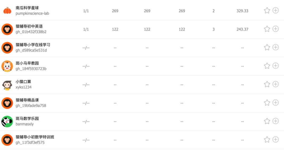Click the plus icon for 斑小马早教园
This screenshot has width=284, height=157.
[x=275, y=66]
